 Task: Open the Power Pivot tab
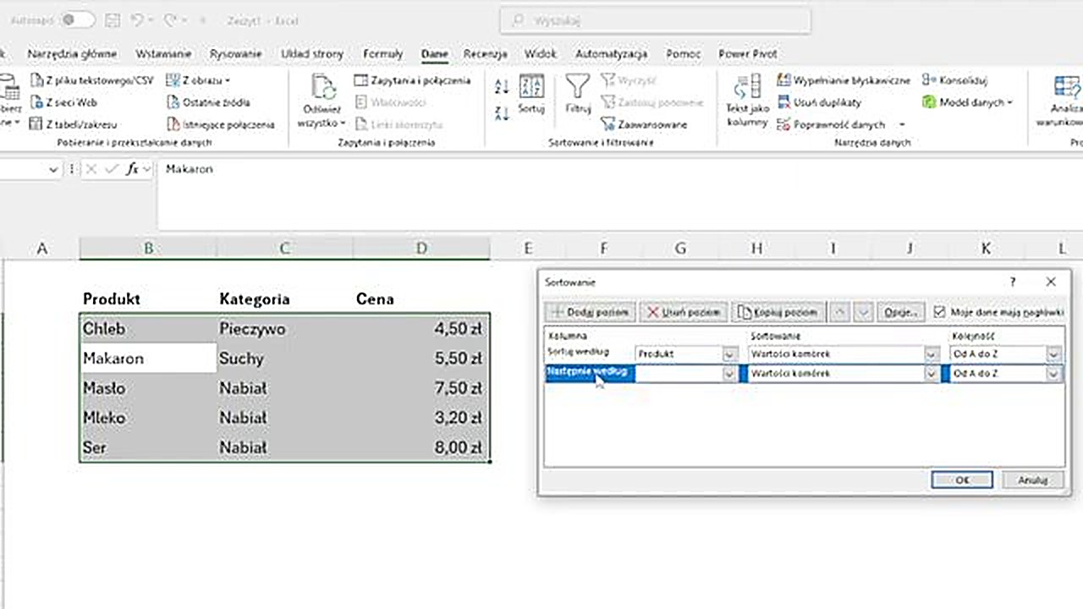747,53
